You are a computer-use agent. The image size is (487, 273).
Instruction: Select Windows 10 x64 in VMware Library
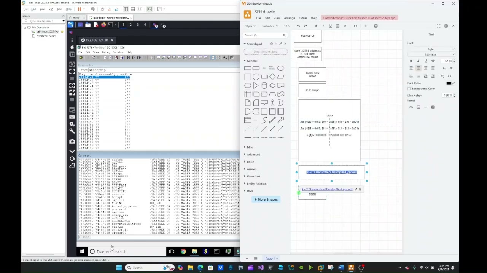tap(46, 36)
